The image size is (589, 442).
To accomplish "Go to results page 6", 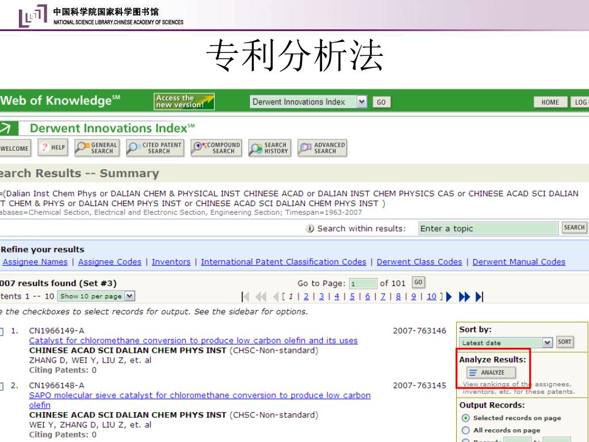I will click(368, 296).
